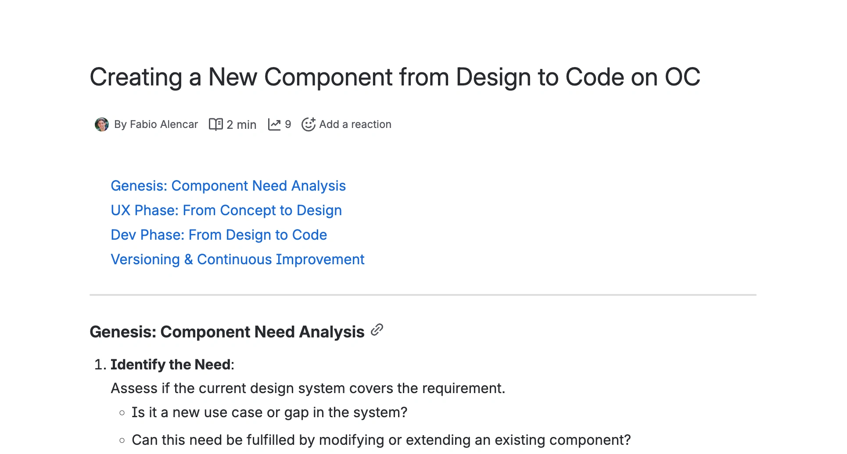This screenshot has width=847, height=454.
Task: Jump to Genesis: Component Need Analysis link
Action: pos(228,186)
